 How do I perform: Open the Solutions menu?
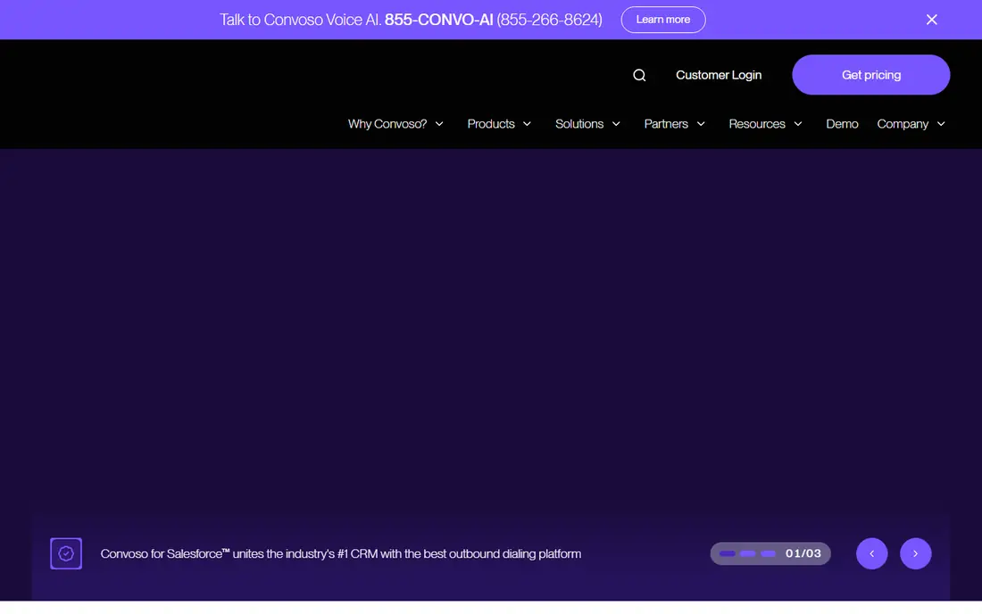pyautogui.click(x=579, y=124)
